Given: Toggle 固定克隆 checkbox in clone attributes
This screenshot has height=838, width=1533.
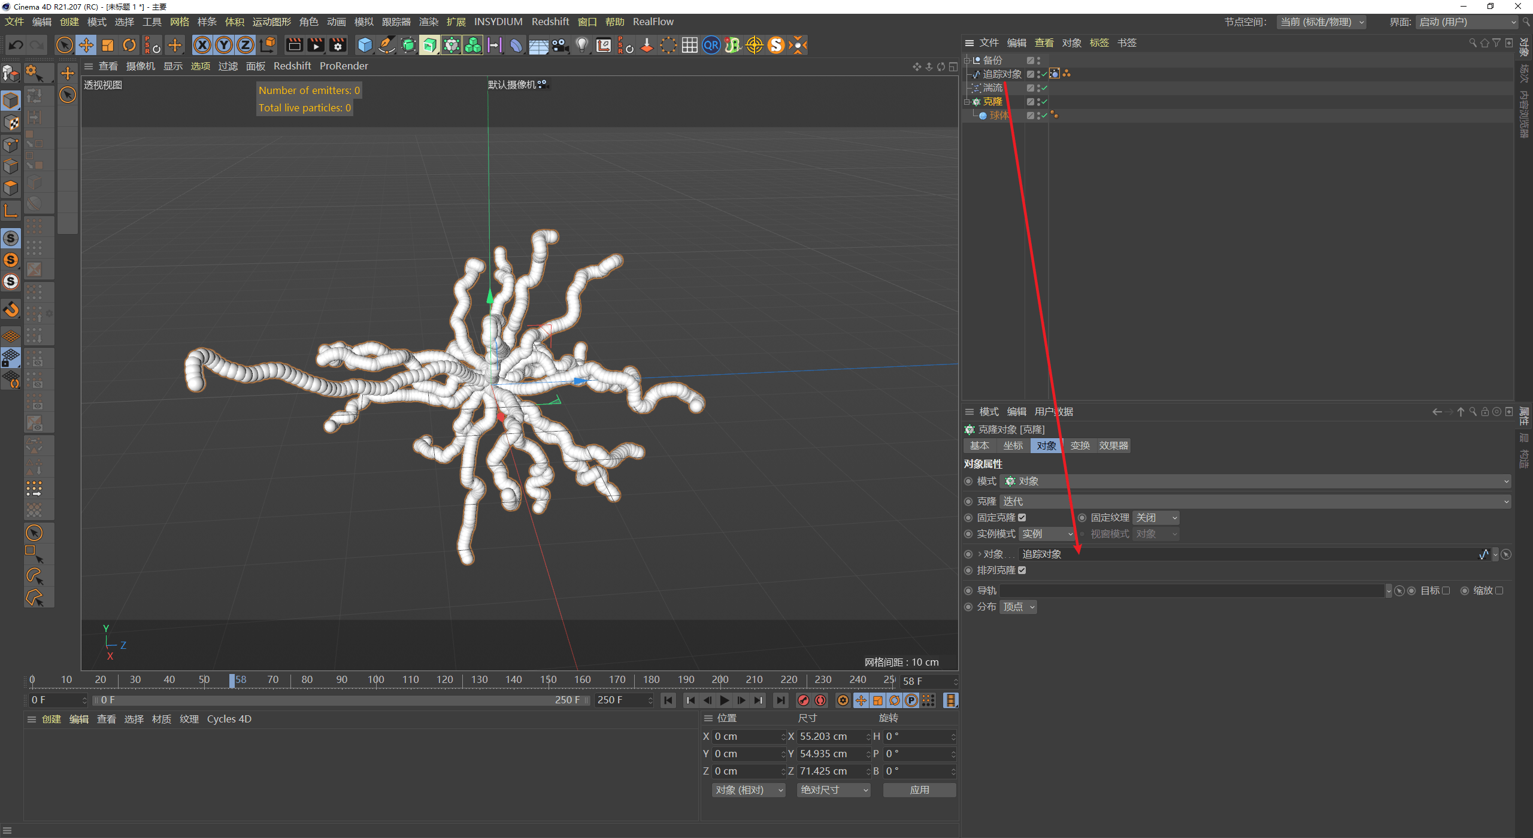Looking at the screenshot, I should pos(1023,517).
